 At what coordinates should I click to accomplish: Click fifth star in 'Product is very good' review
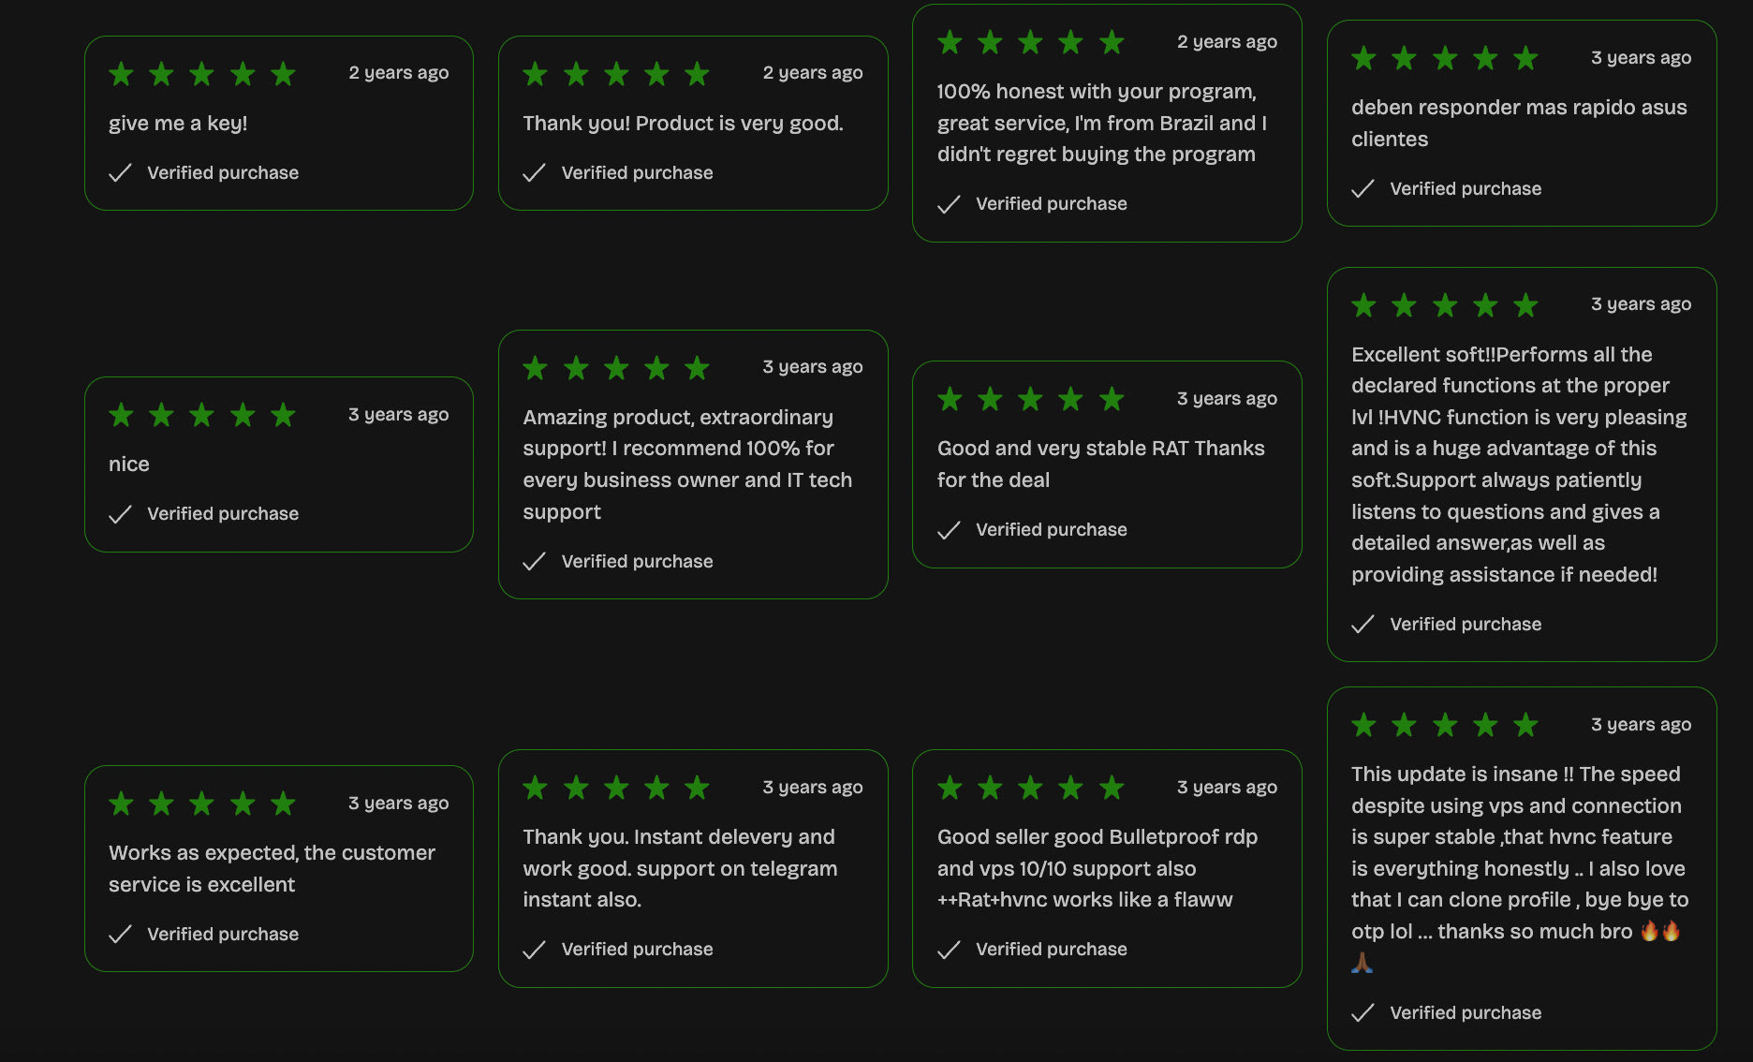(697, 73)
